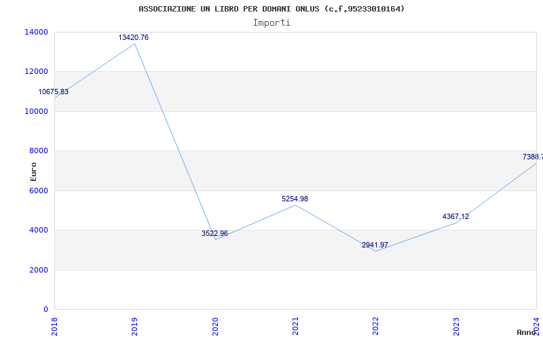The image size is (543, 339).
Task: Click the 2018 x-axis label
Action: coord(54,326)
